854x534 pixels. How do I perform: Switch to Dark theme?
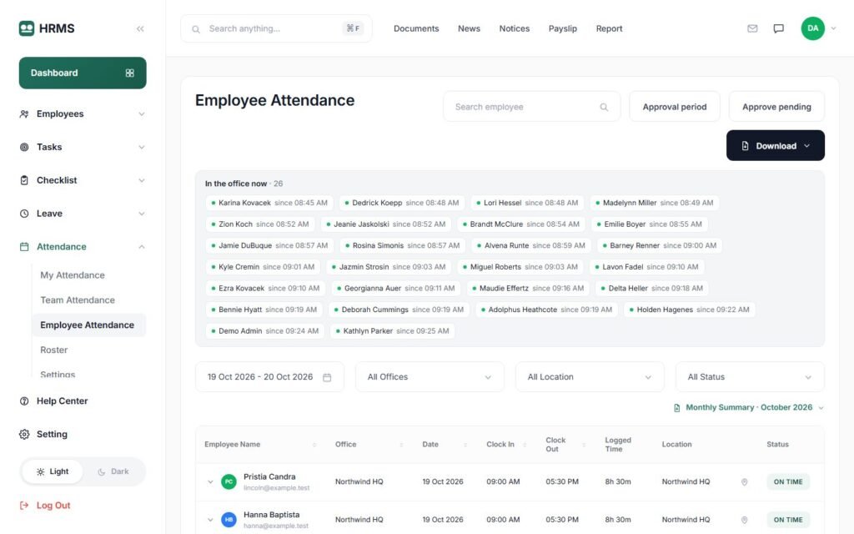(x=113, y=471)
